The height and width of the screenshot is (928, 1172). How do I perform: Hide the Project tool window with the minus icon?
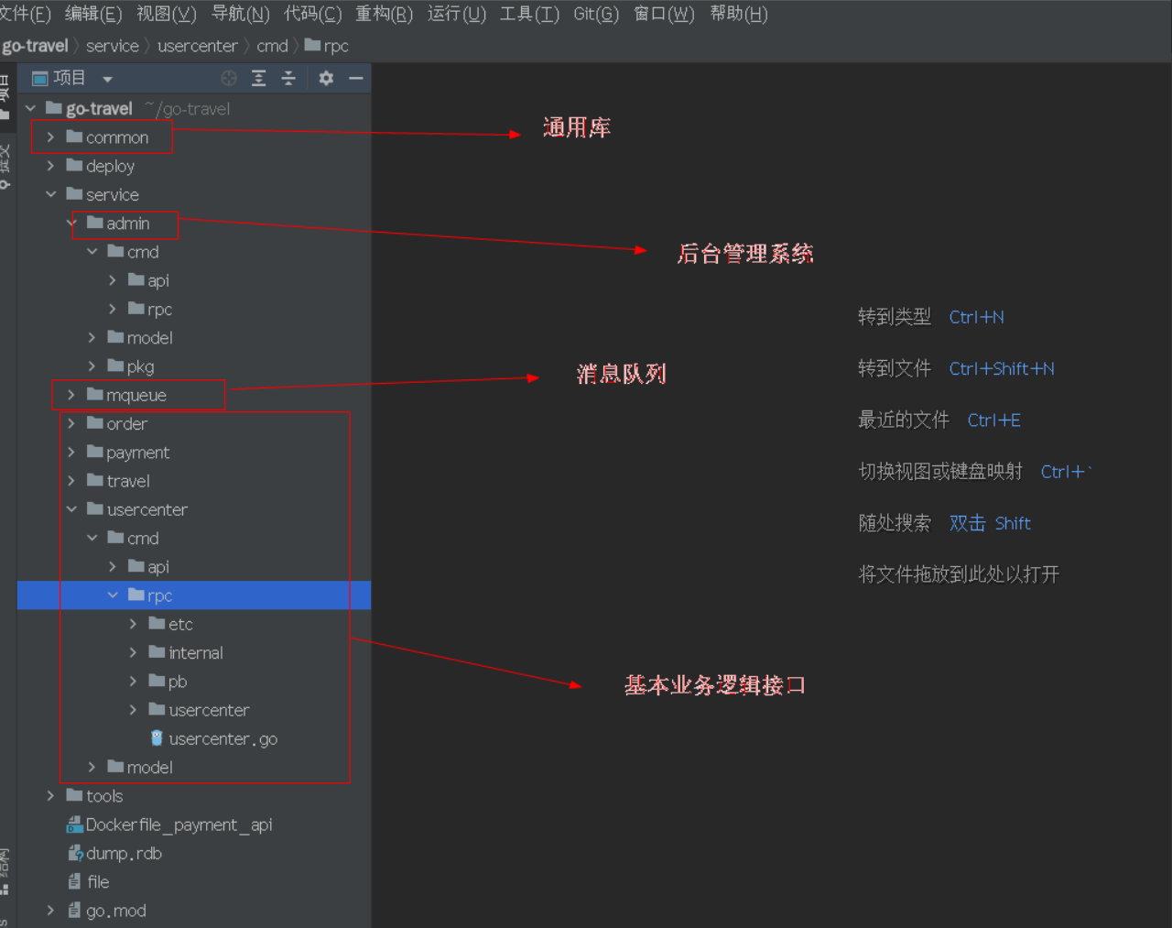coord(356,78)
